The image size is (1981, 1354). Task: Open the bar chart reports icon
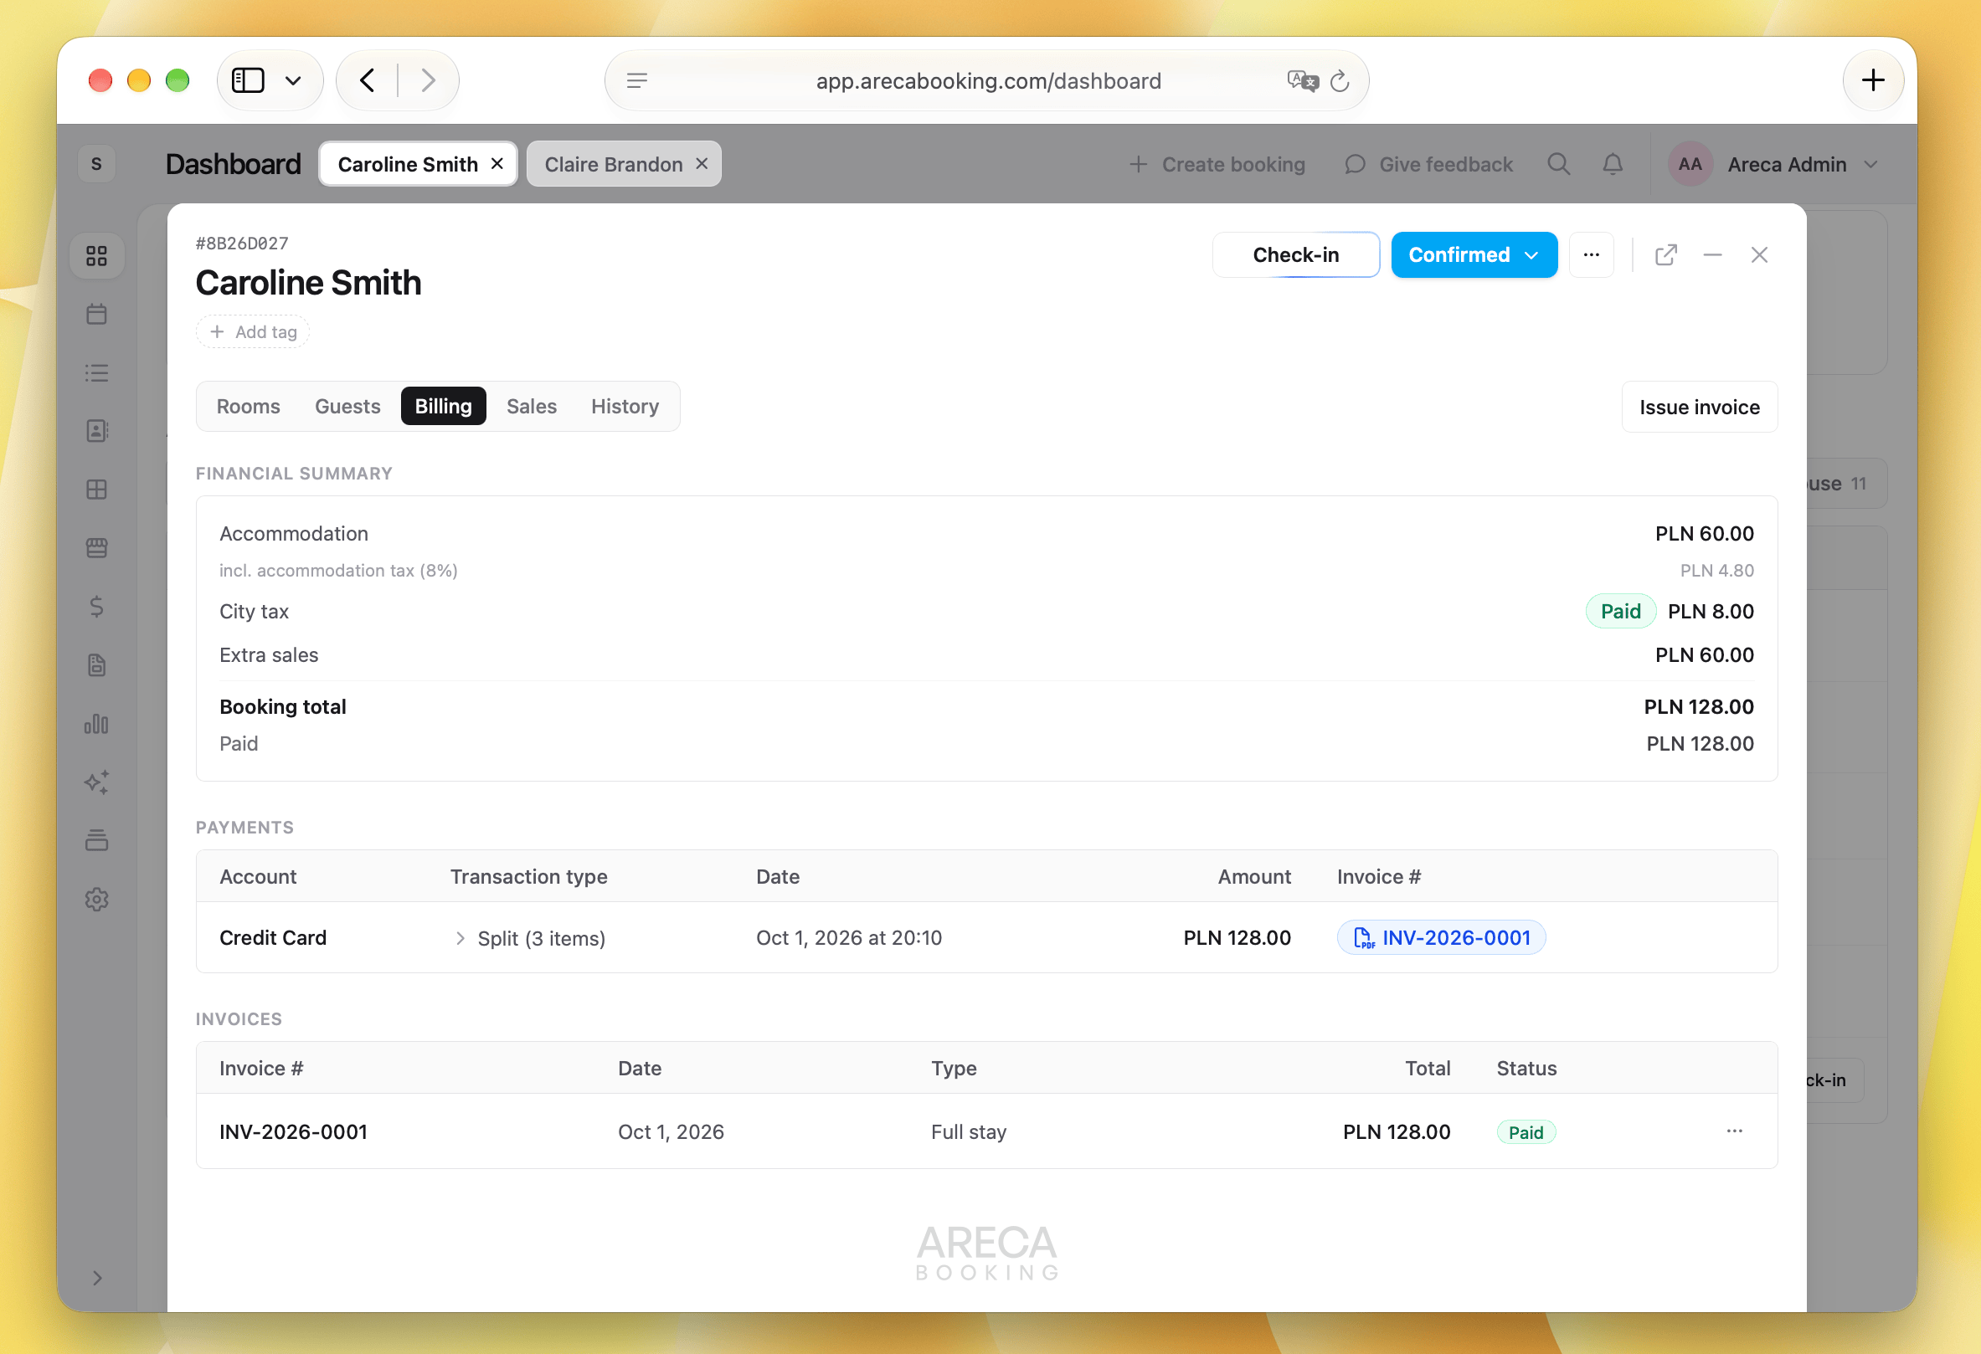coord(96,723)
